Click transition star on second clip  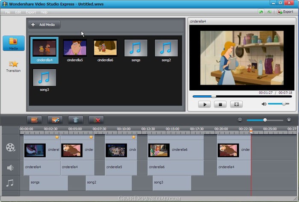pyautogui.click(x=91, y=137)
